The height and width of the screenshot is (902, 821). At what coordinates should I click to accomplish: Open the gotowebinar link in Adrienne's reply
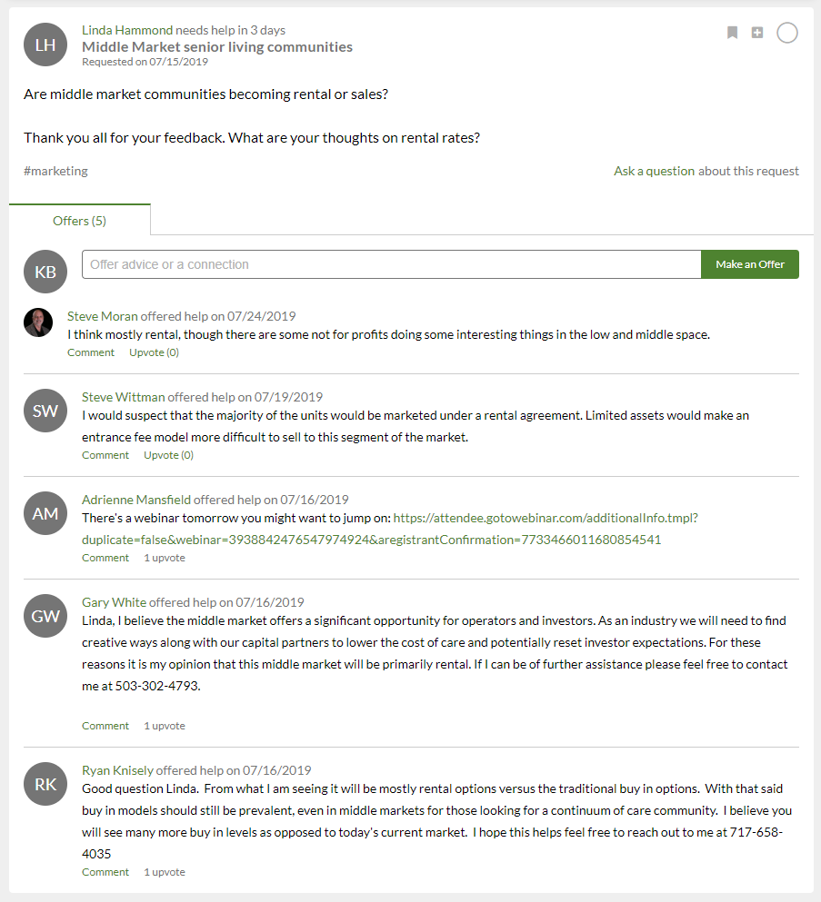point(390,529)
